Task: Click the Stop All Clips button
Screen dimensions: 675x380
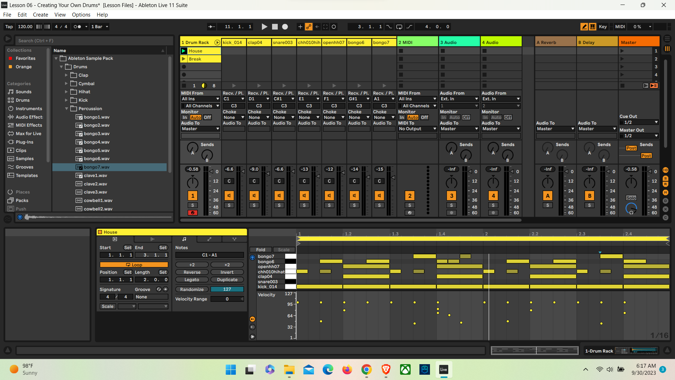Action: [x=622, y=85]
